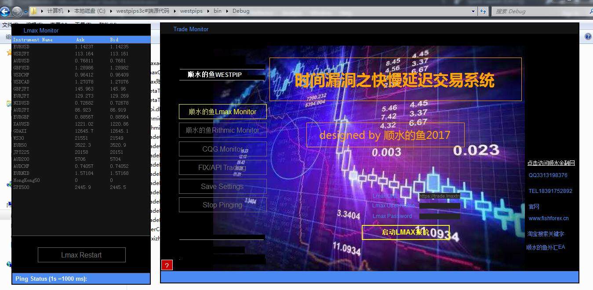The height and width of the screenshot is (290, 593).
Task: Select the USDCHF instrument row
Action: point(81,75)
